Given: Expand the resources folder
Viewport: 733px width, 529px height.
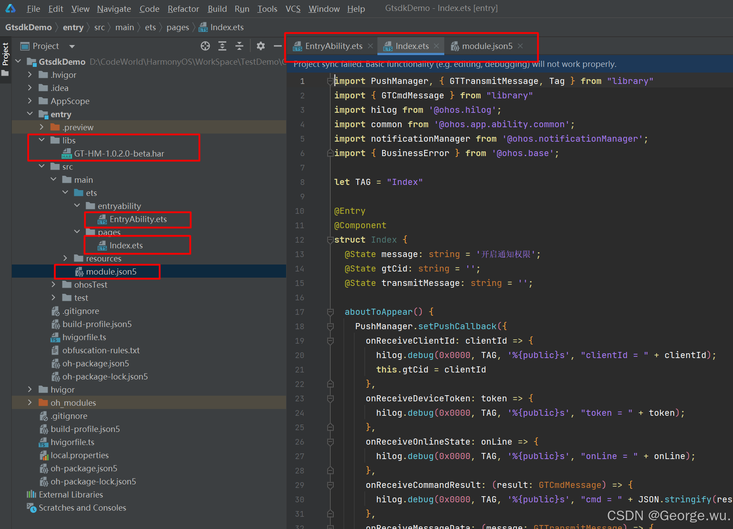Looking at the screenshot, I should click(x=65, y=258).
